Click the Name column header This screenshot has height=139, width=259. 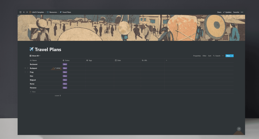coord(45,61)
